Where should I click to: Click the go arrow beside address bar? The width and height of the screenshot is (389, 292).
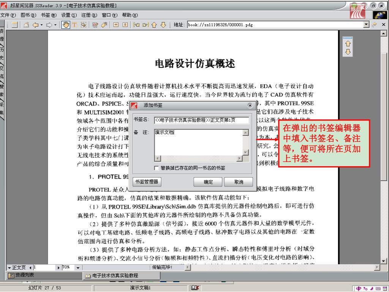click(374, 25)
